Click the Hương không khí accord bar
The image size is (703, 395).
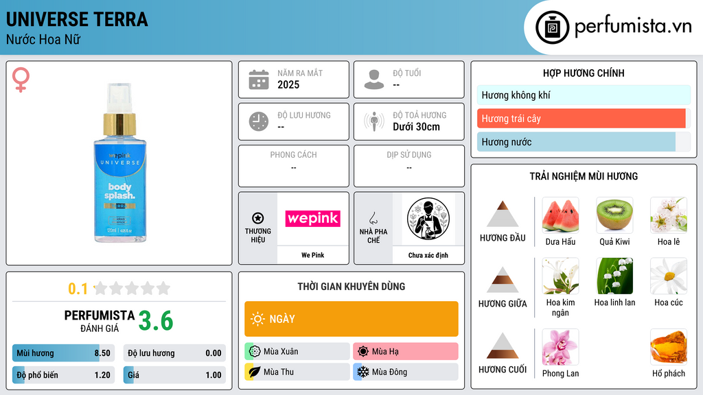pyautogui.click(x=584, y=95)
